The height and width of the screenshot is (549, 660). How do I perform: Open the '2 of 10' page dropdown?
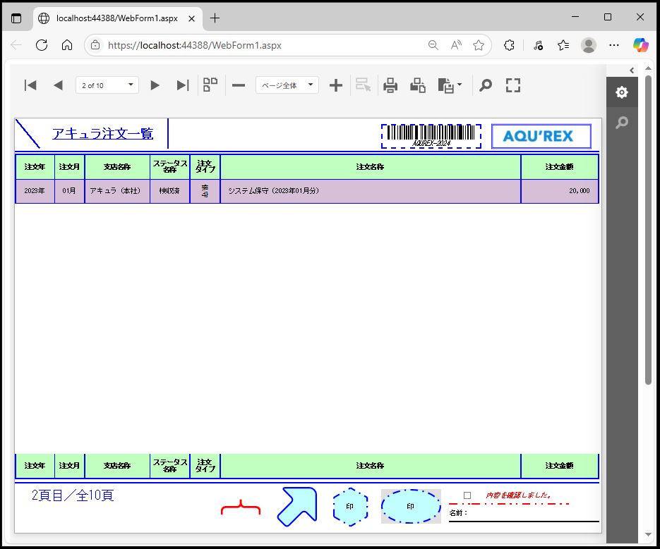[107, 85]
